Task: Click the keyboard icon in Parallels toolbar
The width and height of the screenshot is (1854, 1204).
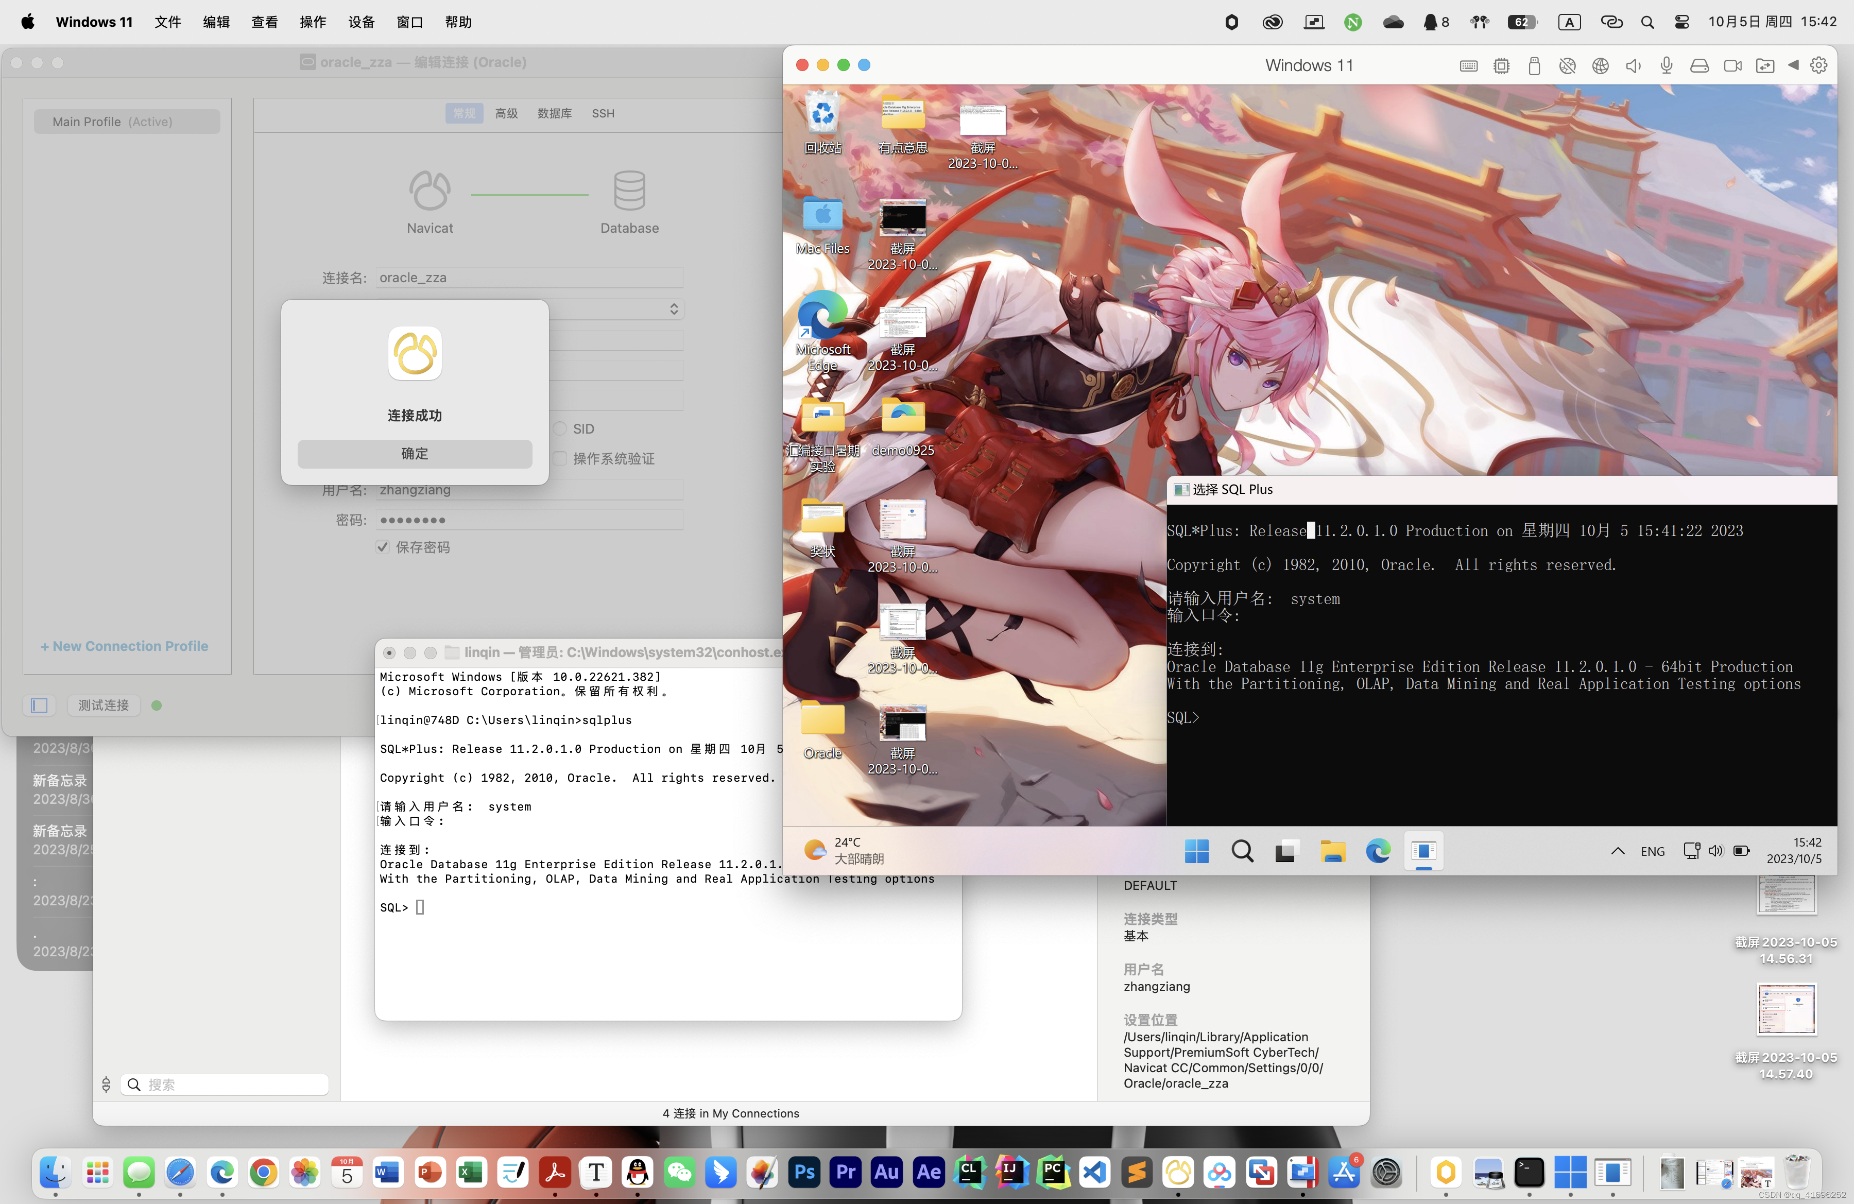Action: coord(1468,66)
